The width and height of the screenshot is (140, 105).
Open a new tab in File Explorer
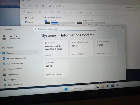(x=56, y=1)
